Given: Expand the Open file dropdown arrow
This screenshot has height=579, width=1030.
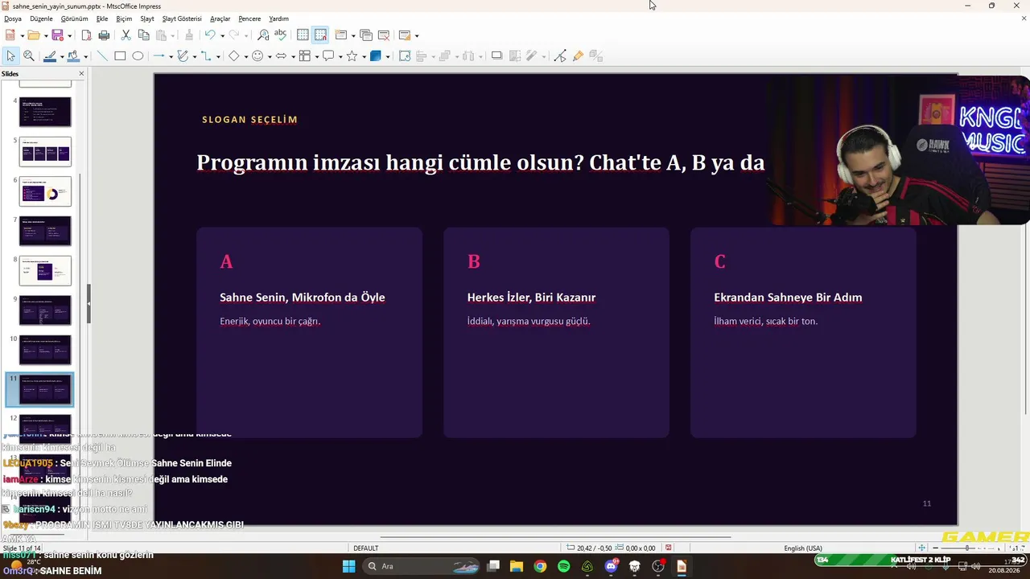Looking at the screenshot, I should coord(46,35).
